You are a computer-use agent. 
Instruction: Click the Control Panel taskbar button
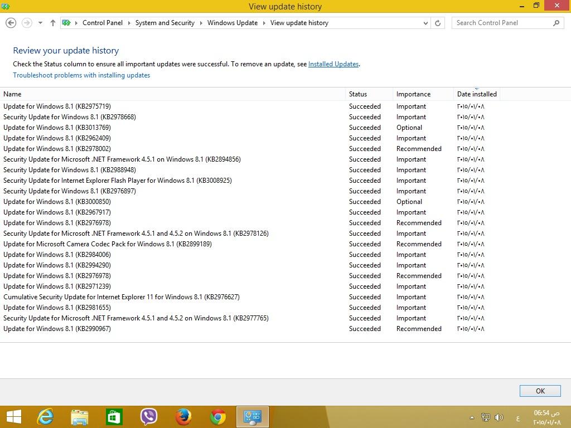(253, 417)
